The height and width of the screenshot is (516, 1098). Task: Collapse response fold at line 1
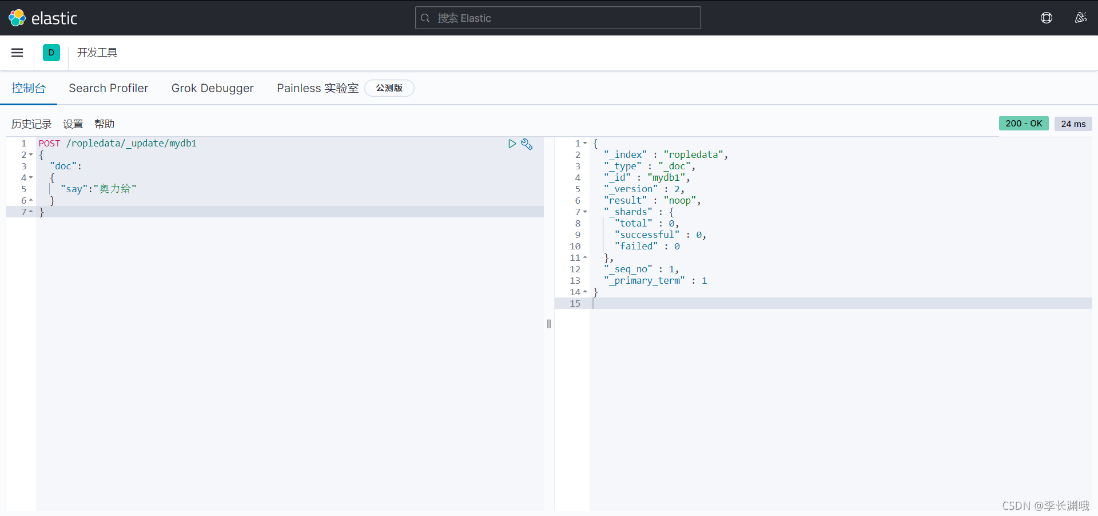pyautogui.click(x=585, y=144)
